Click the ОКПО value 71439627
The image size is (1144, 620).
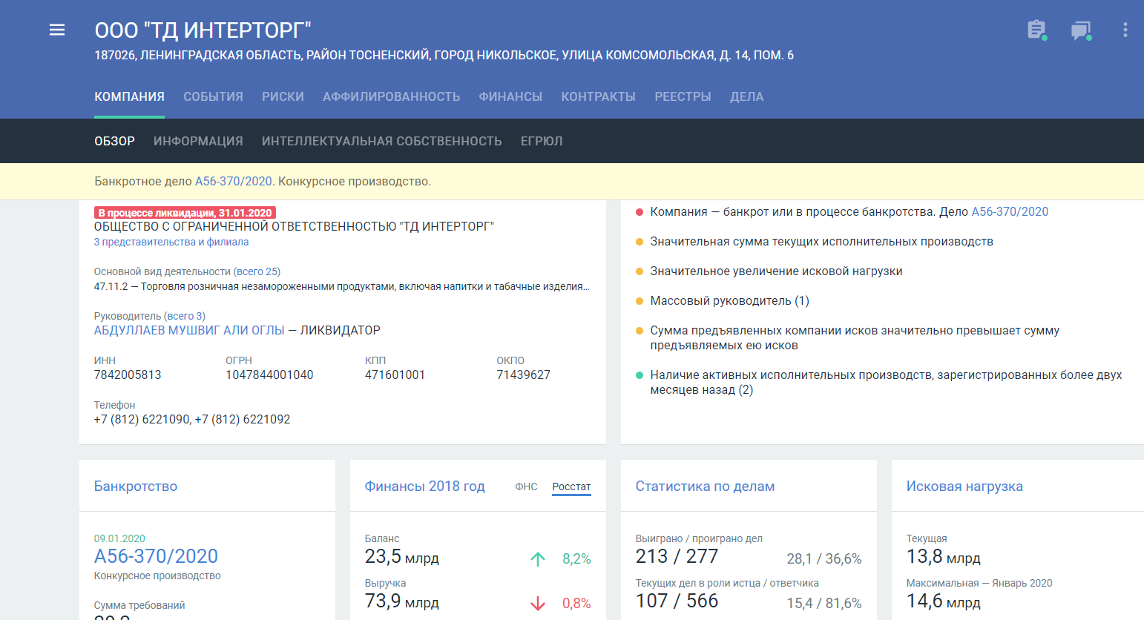(523, 375)
